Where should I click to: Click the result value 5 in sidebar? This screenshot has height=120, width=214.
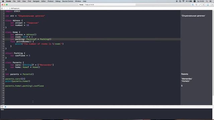(x=182, y=86)
